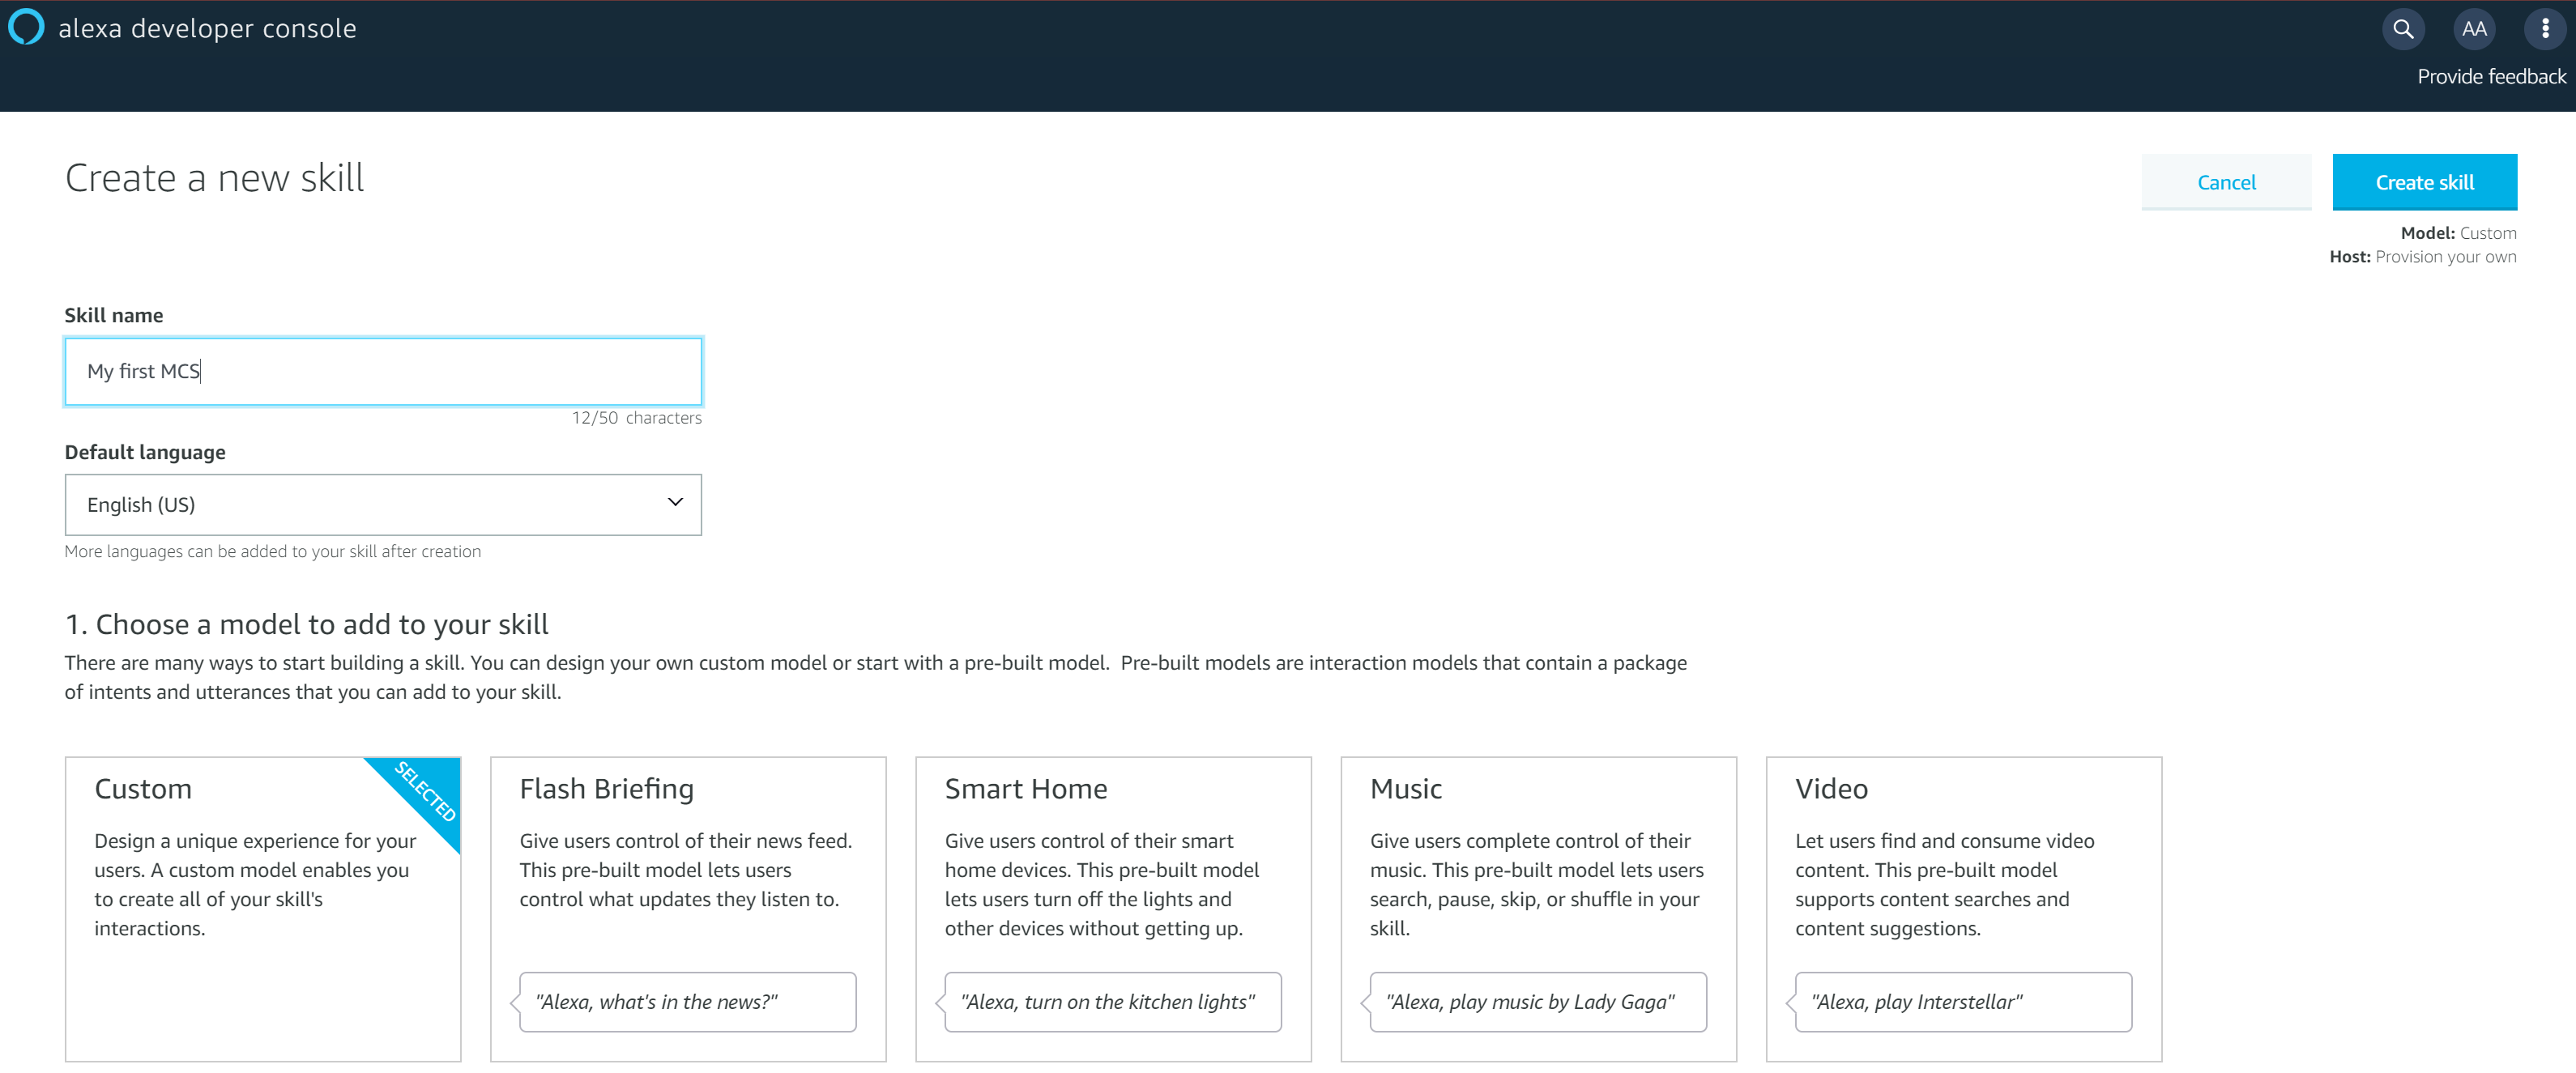The height and width of the screenshot is (1073, 2576).
Task: Click the Alexa ring logo icon
Action: (x=26, y=27)
